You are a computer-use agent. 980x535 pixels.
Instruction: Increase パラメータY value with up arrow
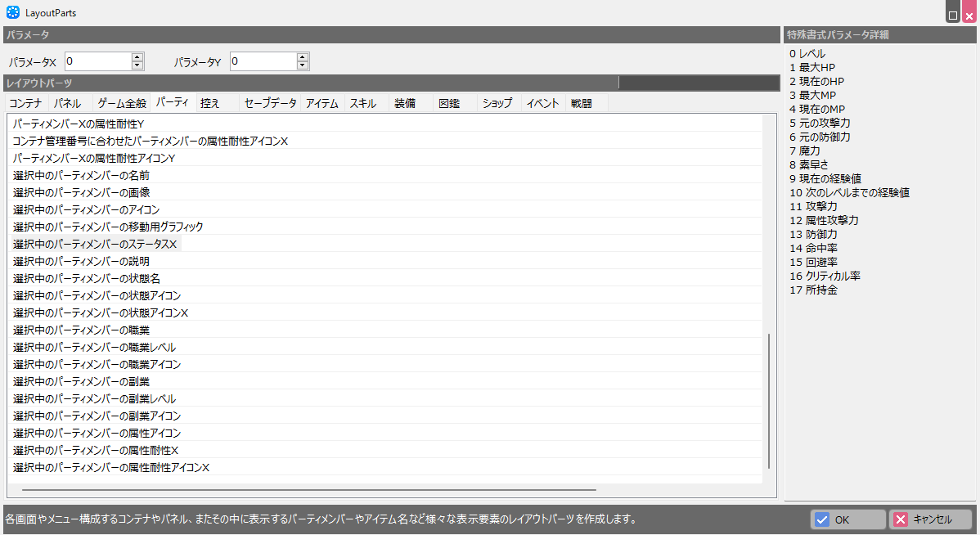point(303,57)
